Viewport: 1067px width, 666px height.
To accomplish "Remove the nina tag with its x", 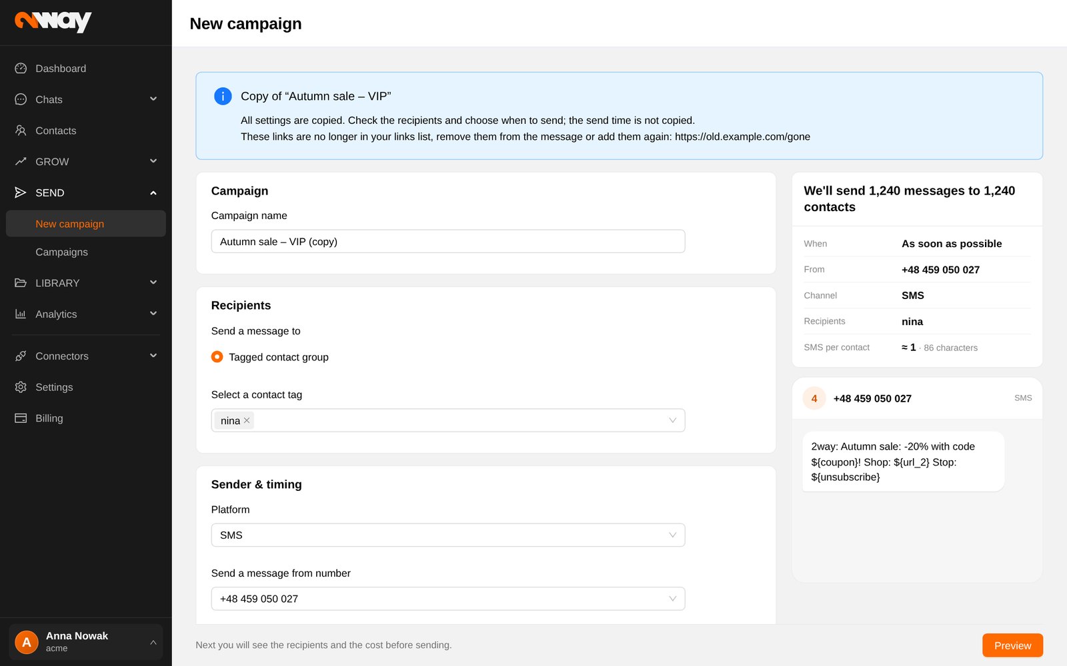I will click(247, 420).
